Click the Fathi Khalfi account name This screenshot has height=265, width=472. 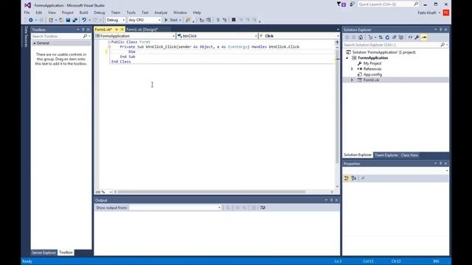tap(427, 13)
